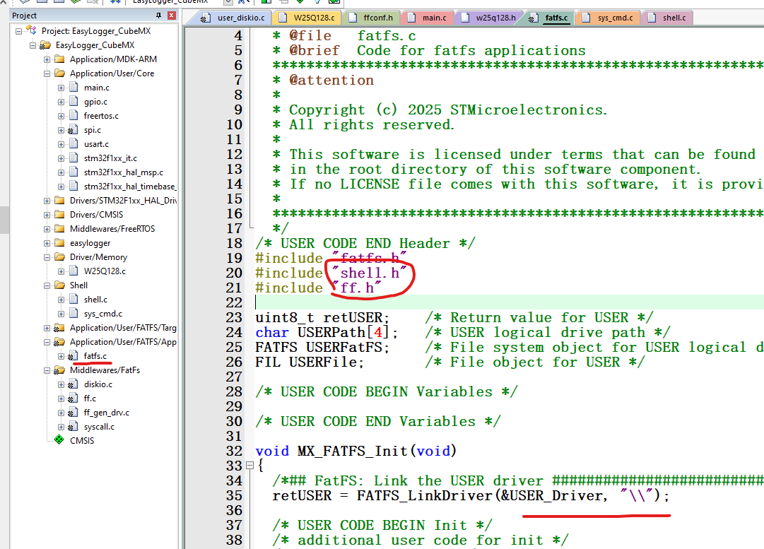
Task: Select sys_cmd.c in Shell folder
Action: (102, 314)
